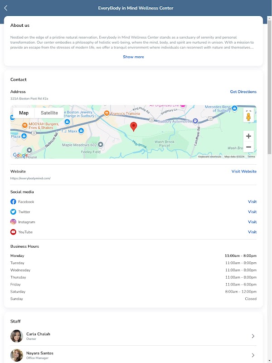Click Carla Chalah's avatar photo

click(x=17, y=336)
